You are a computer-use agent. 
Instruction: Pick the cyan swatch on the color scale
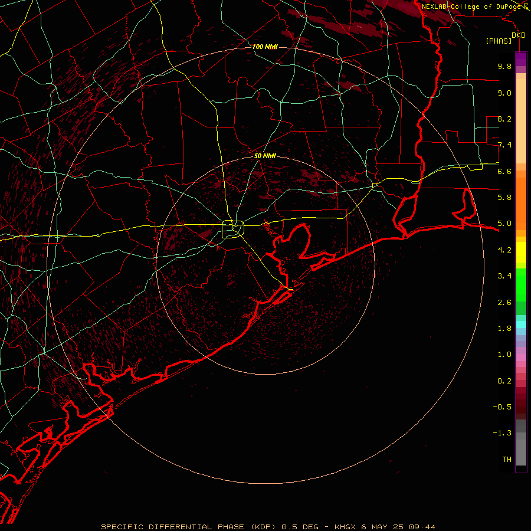tap(521, 324)
